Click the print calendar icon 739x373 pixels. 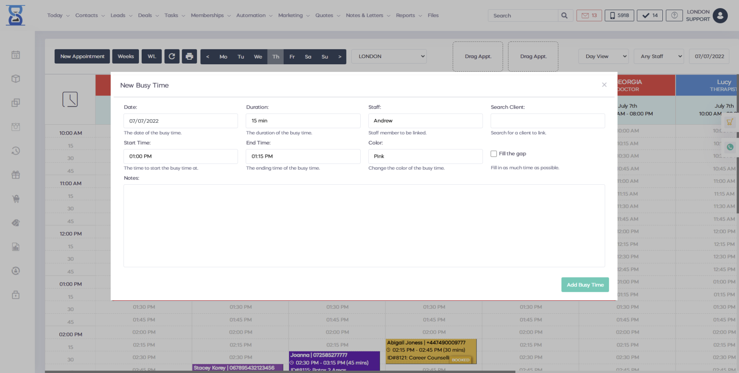point(189,57)
